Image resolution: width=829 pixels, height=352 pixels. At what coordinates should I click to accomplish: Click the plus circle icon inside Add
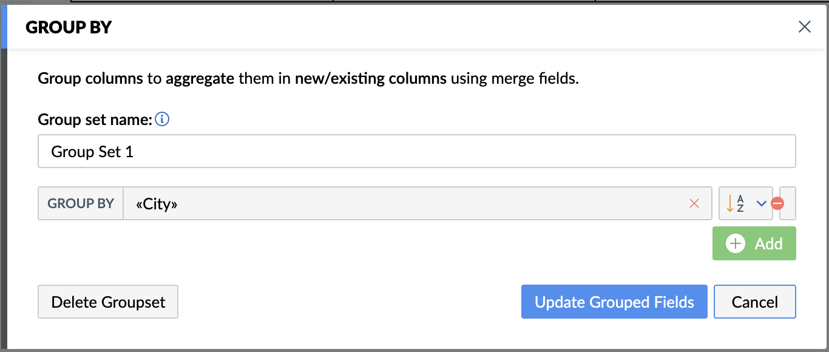point(736,244)
